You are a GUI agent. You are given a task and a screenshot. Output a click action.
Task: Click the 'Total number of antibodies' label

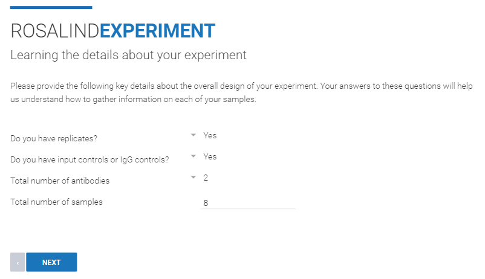[x=60, y=181]
